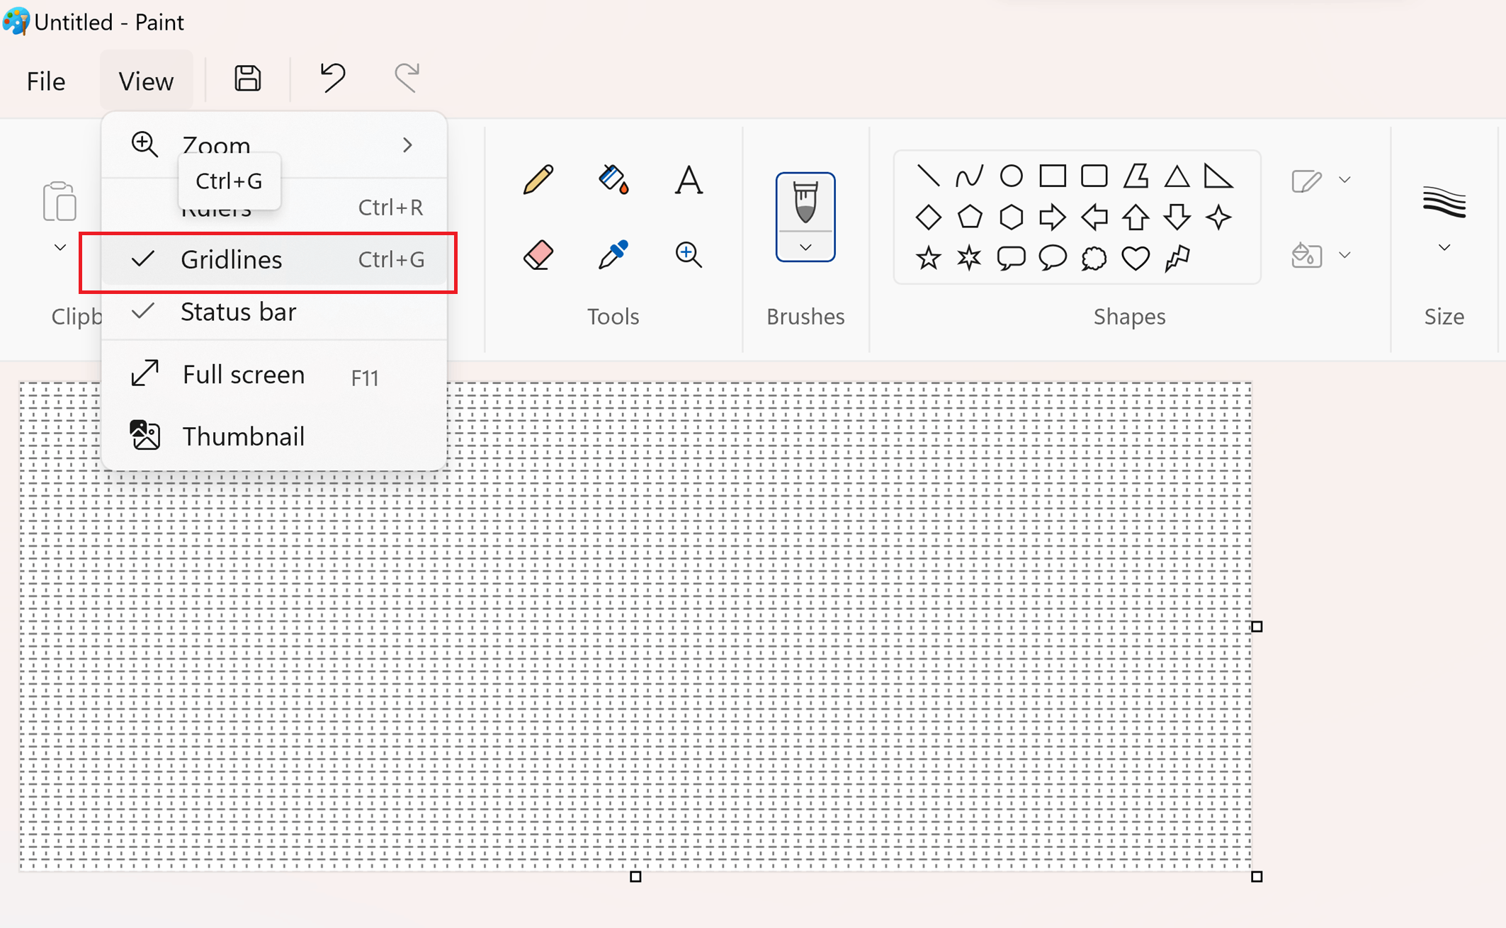
Task: Select the Fill bucket tool
Action: pyautogui.click(x=613, y=179)
